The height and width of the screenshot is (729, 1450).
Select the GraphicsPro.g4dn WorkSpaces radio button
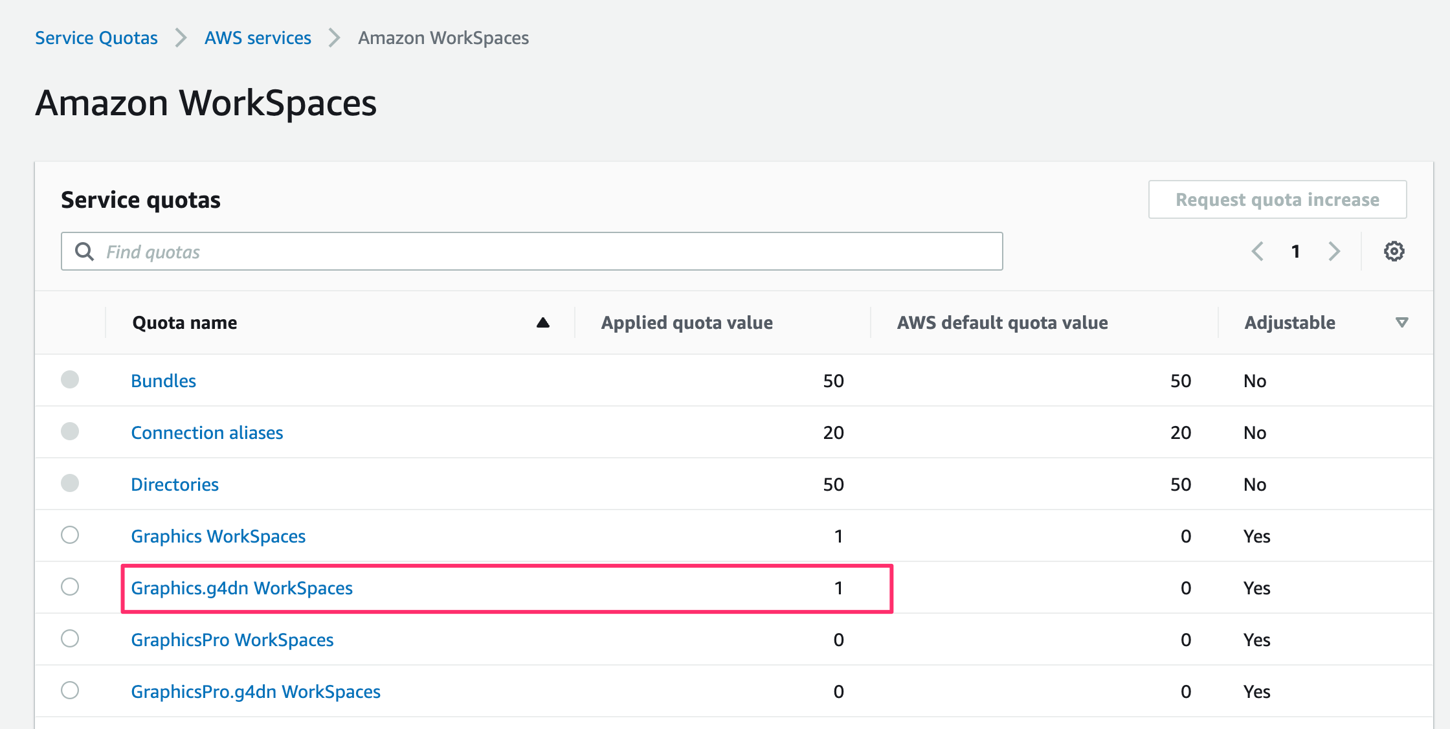pyautogui.click(x=70, y=690)
